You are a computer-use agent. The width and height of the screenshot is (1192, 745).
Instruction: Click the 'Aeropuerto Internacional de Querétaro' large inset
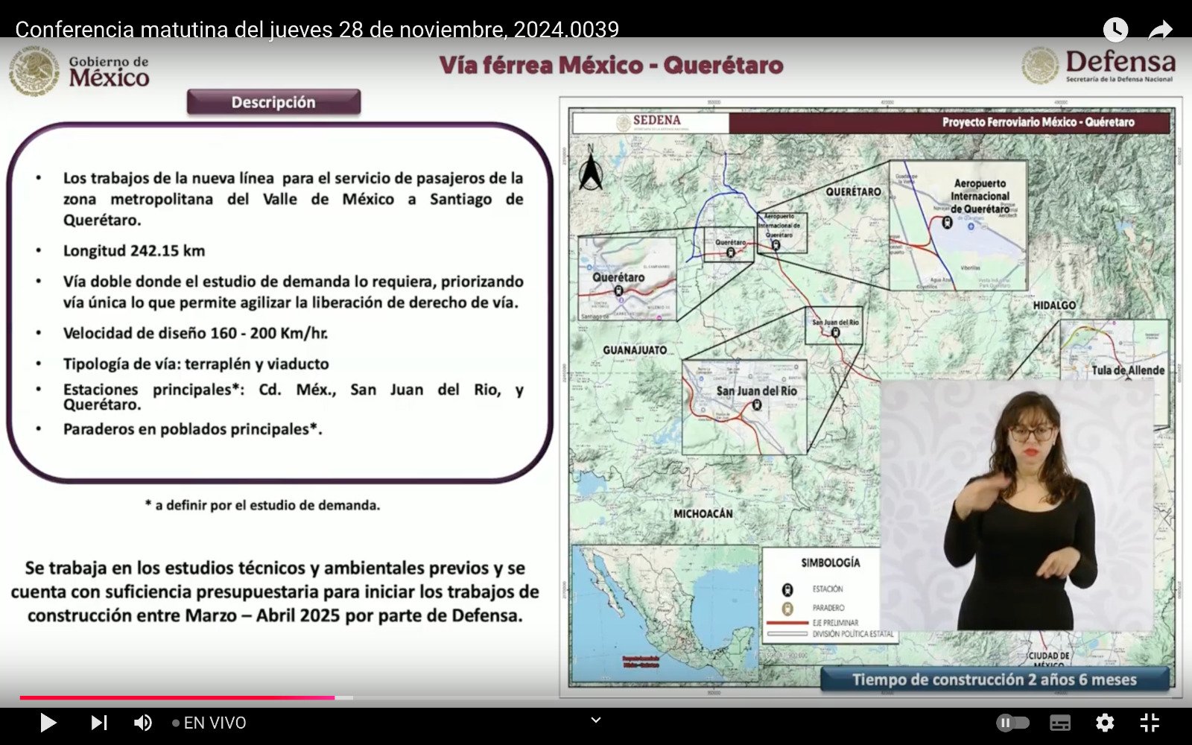[958, 225]
